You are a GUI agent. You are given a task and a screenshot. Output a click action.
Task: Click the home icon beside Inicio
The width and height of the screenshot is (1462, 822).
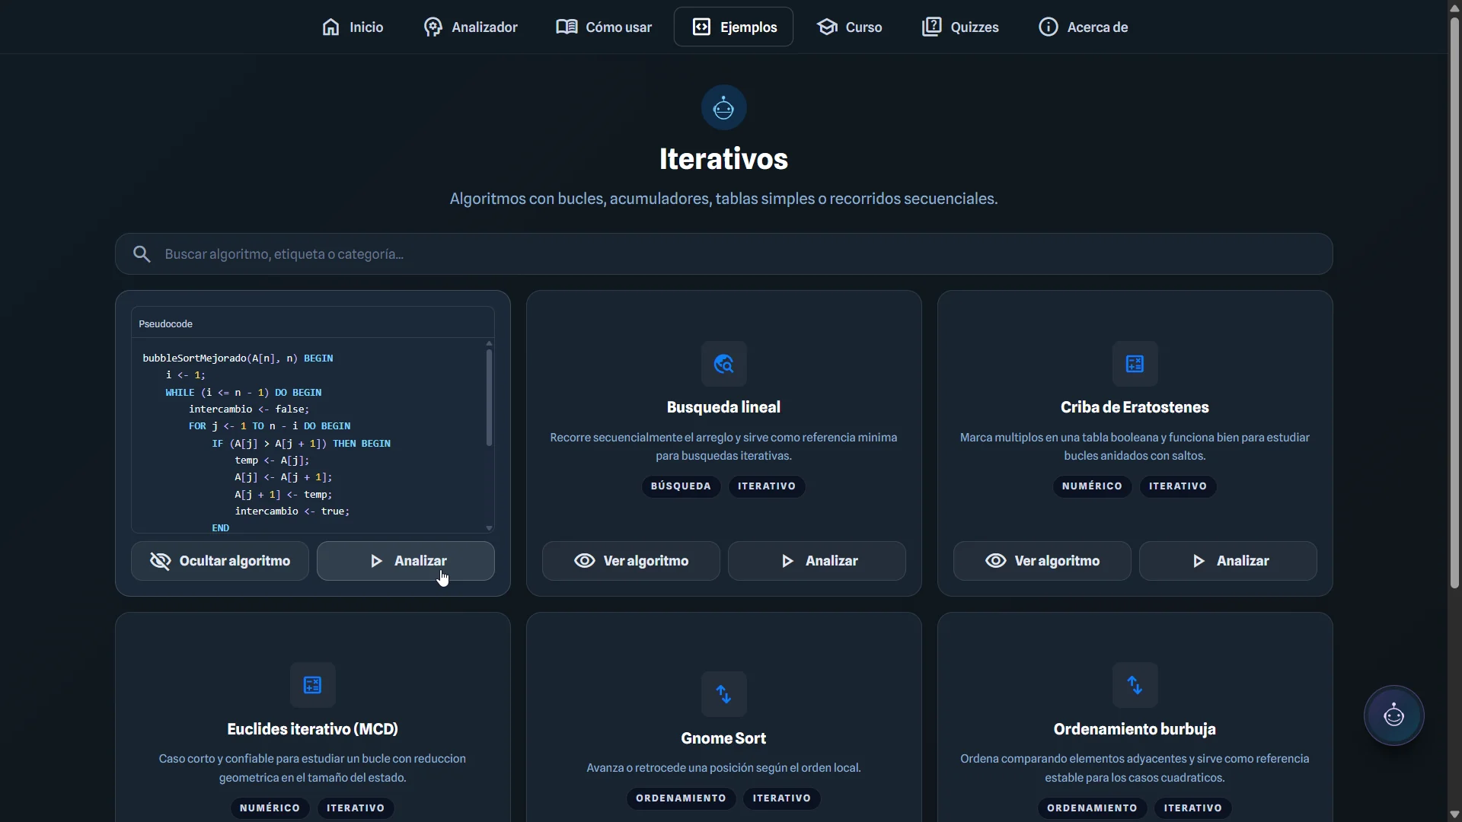click(330, 27)
